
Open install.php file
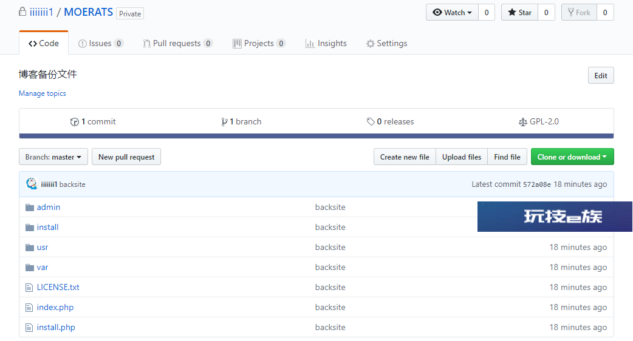click(x=56, y=328)
